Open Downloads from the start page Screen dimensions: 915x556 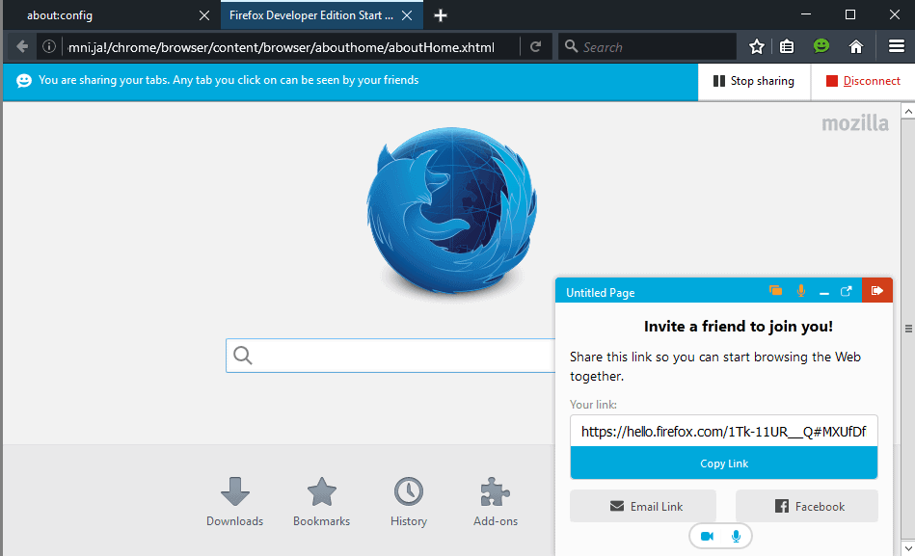[x=234, y=500]
